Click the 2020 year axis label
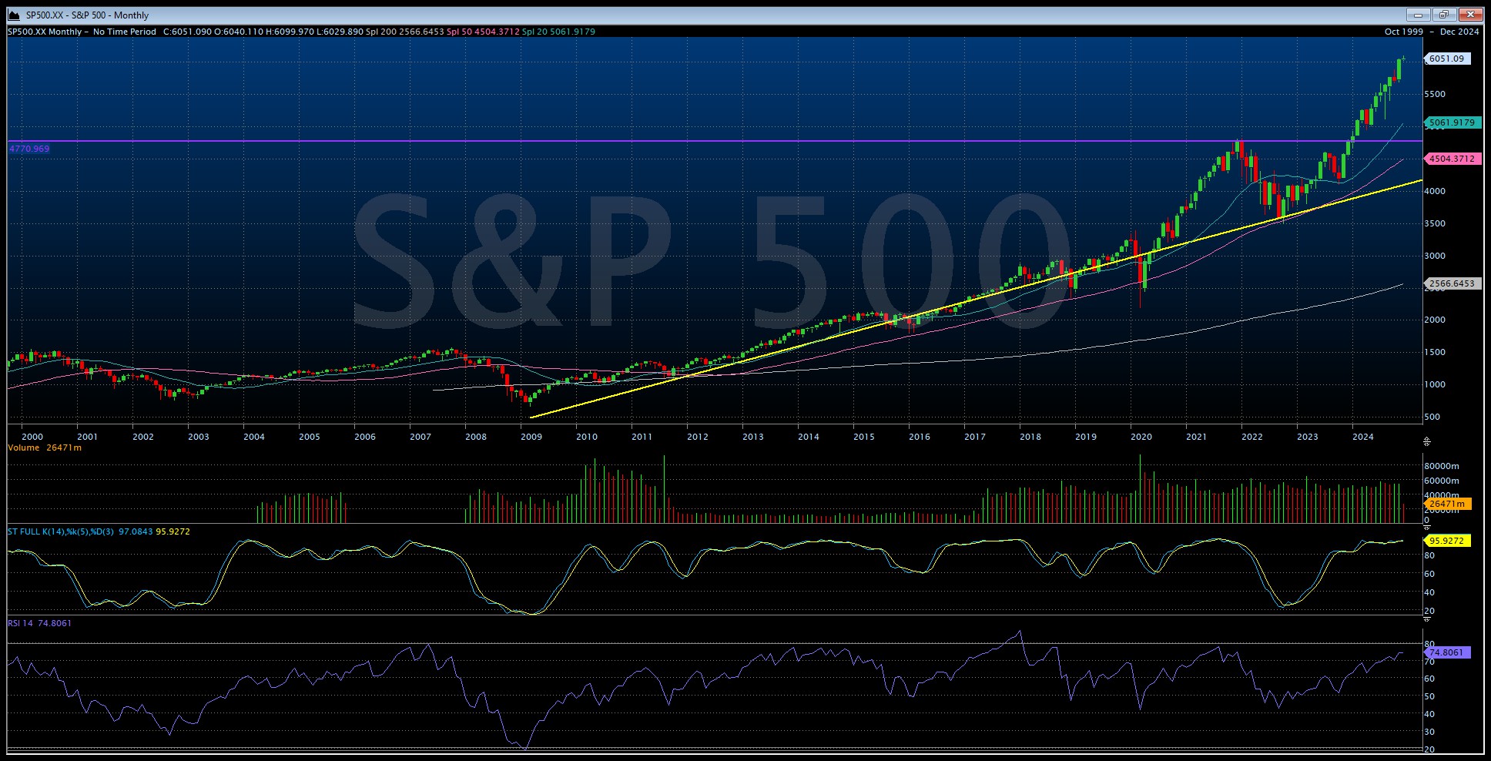1491x761 pixels. (1141, 437)
